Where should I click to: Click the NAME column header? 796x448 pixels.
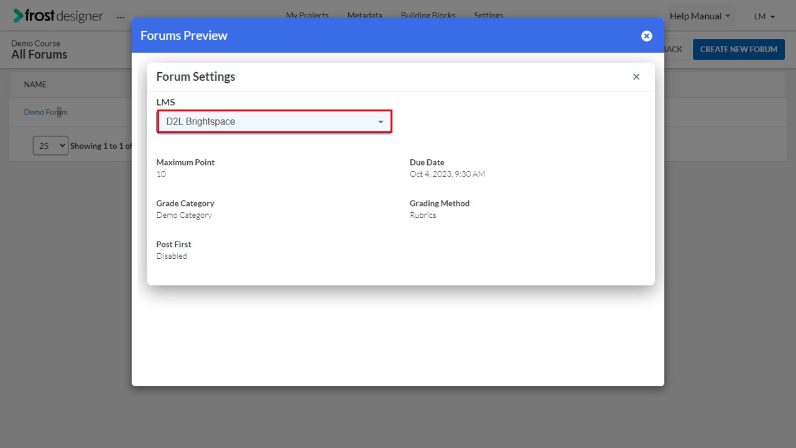(35, 85)
